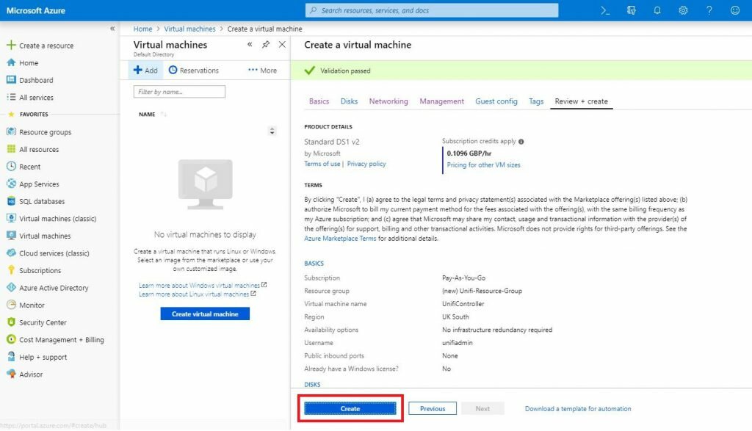
Task: Pin the Virtual machines blade
Action: pyautogui.click(x=266, y=45)
